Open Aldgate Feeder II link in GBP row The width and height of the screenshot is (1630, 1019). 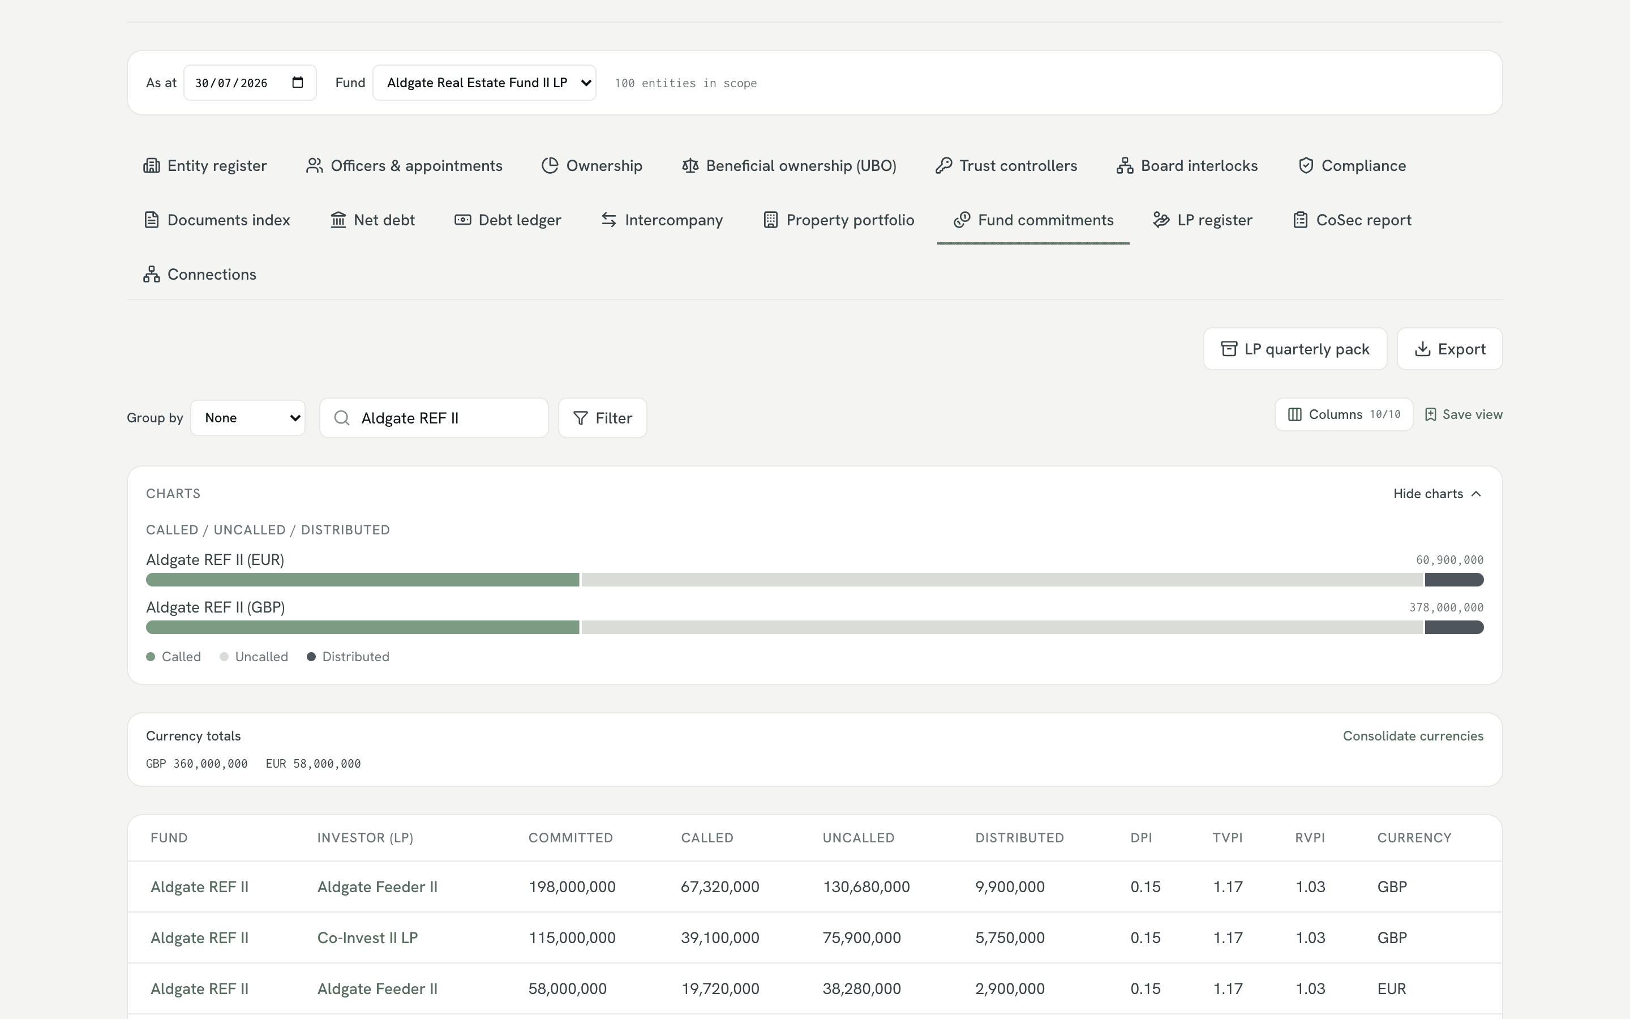pos(377,887)
